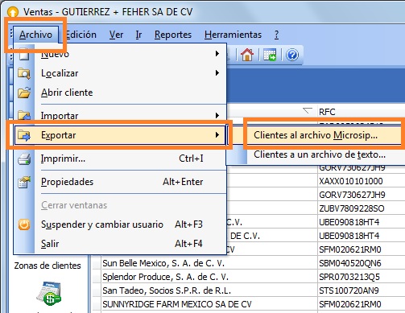The width and height of the screenshot is (405, 313).
Task: Click the home icon in toolbar
Action: click(247, 55)
